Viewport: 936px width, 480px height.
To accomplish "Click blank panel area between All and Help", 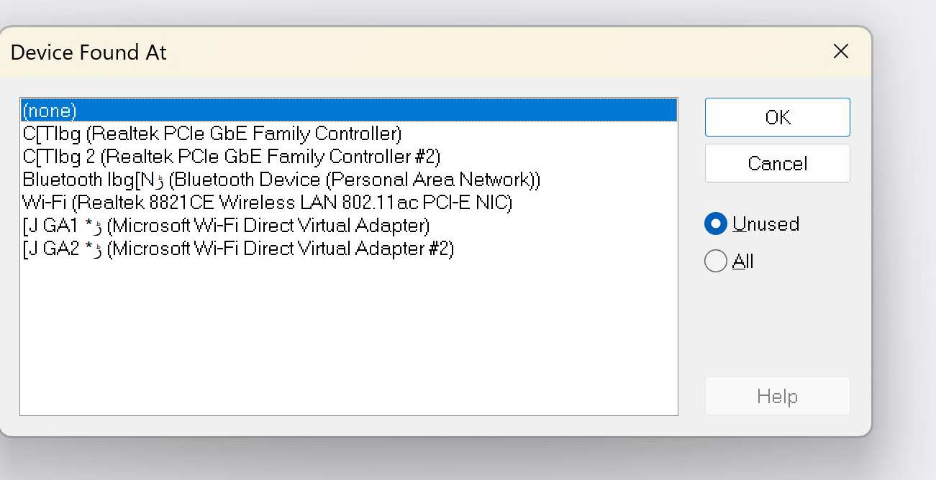I will [777, 323].
